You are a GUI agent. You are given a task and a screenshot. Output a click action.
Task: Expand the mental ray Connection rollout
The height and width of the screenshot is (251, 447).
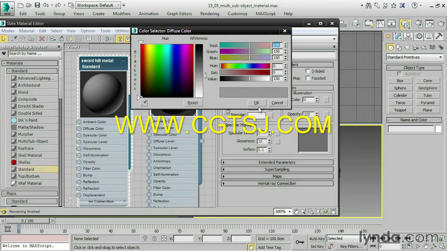277,184
